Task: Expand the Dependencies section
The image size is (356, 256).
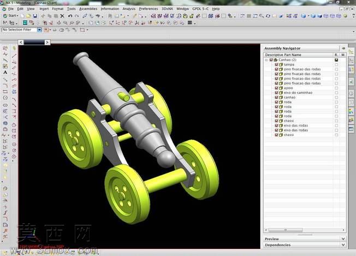Action: (x=343, y=245)
